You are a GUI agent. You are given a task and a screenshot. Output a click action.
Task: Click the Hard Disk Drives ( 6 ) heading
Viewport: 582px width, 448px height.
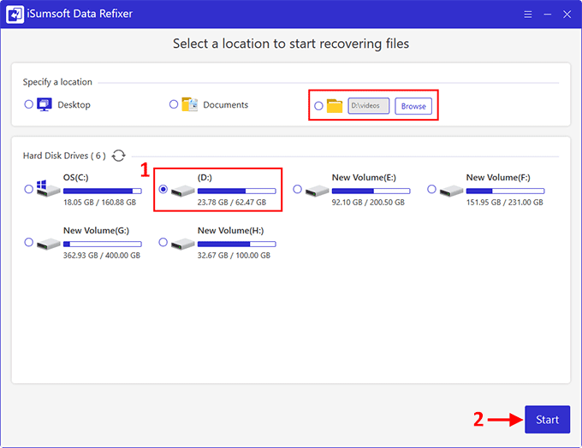click(64, 156)
